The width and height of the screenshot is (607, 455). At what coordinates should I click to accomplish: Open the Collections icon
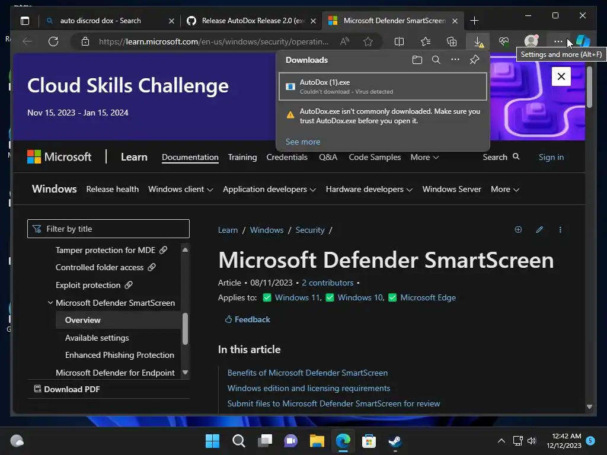452,41
